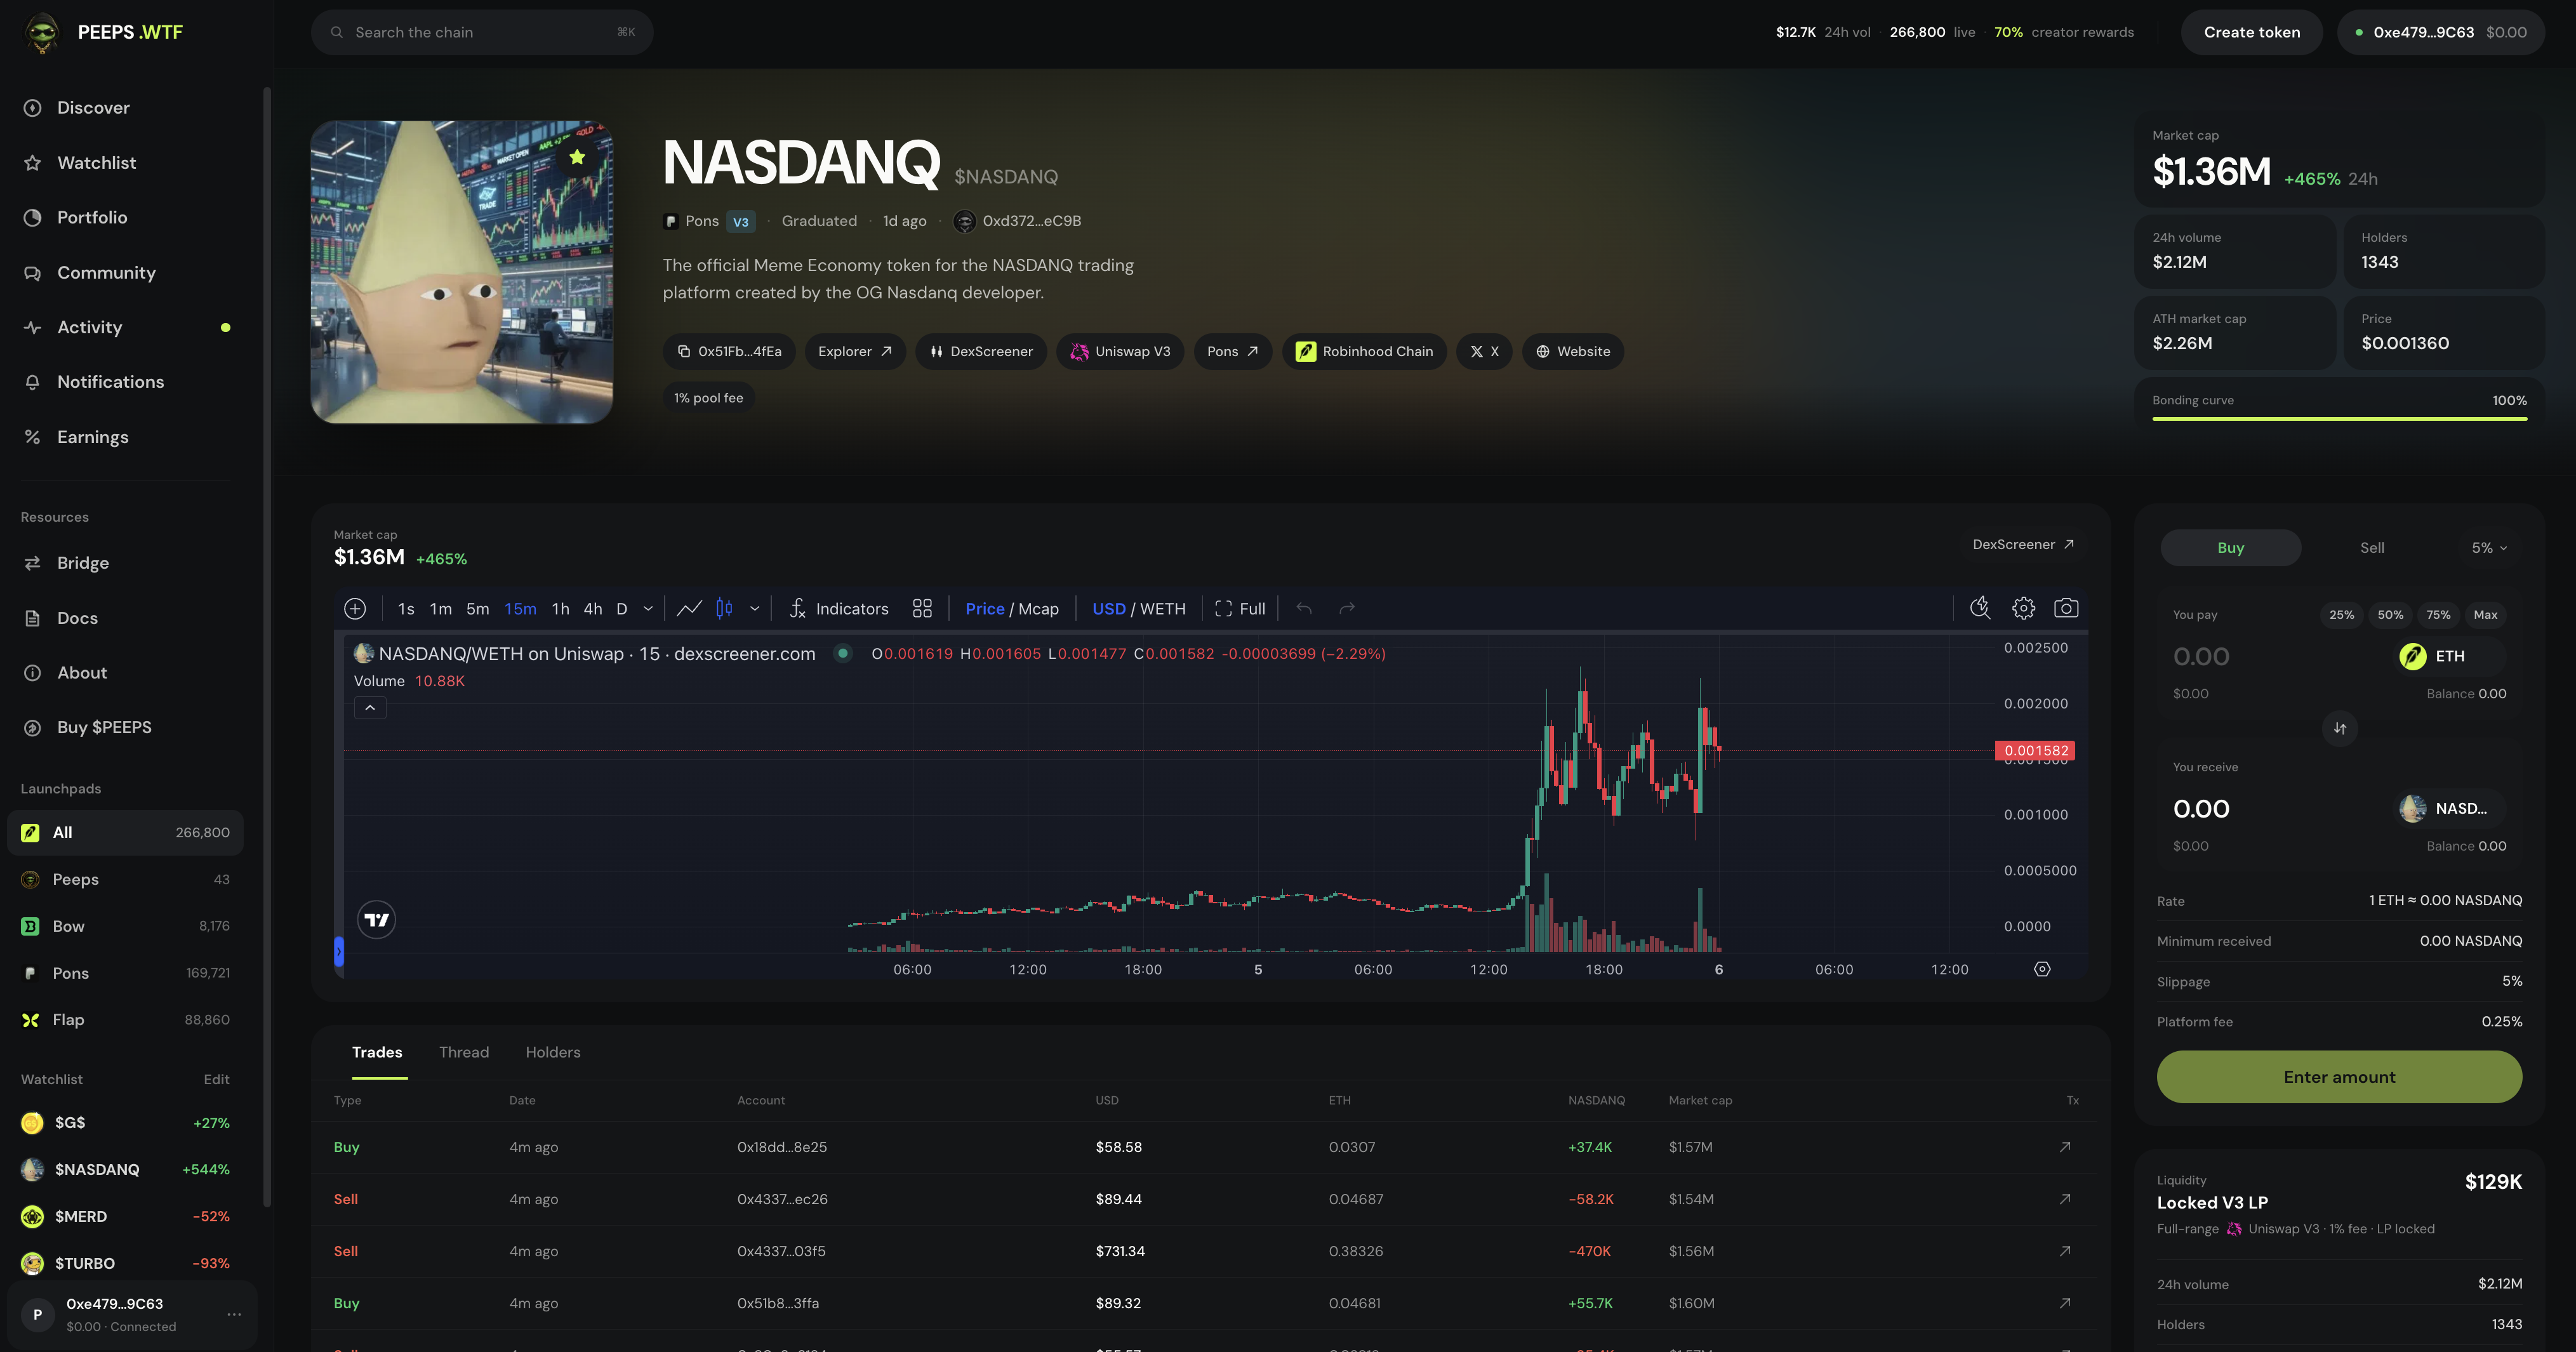Open the chart alert clock icon
The image size is (2576, 1352).
(x=1980, y=608)
